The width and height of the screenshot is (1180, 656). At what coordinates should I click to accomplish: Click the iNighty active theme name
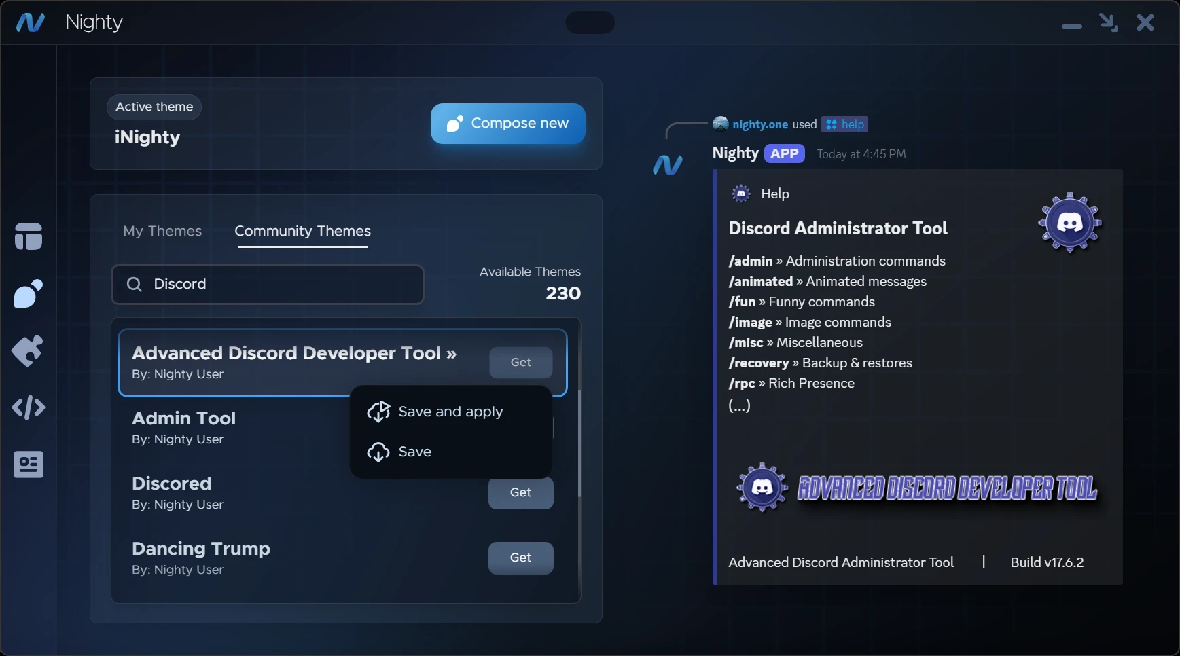(x=147, y=137)
